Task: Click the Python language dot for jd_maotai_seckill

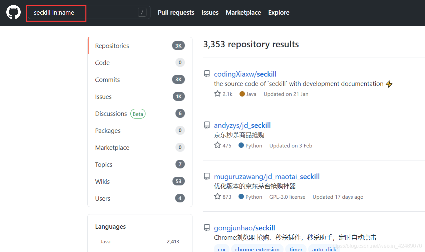Action: [241, 196]
